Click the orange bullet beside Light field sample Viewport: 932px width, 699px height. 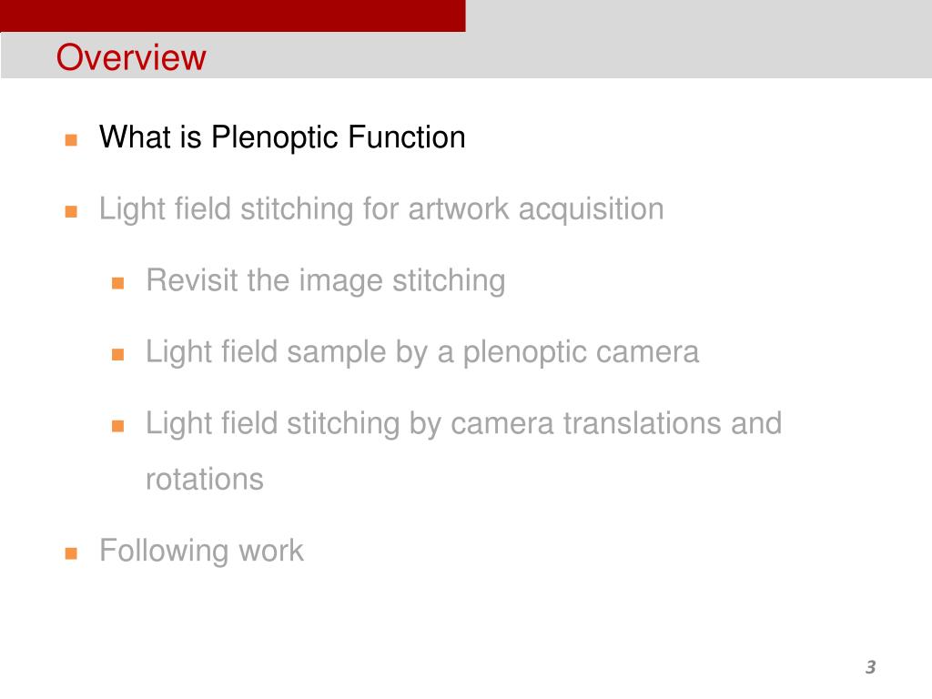[x=117, y=355]
